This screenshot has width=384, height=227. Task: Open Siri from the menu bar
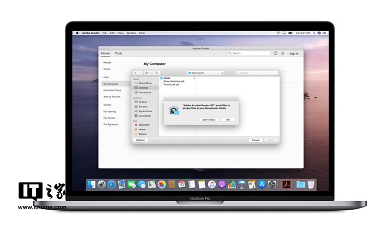[x=319, y=33]
